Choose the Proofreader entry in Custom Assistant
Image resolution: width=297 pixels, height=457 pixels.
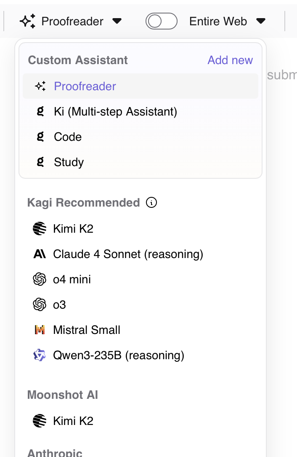point(85,86)
